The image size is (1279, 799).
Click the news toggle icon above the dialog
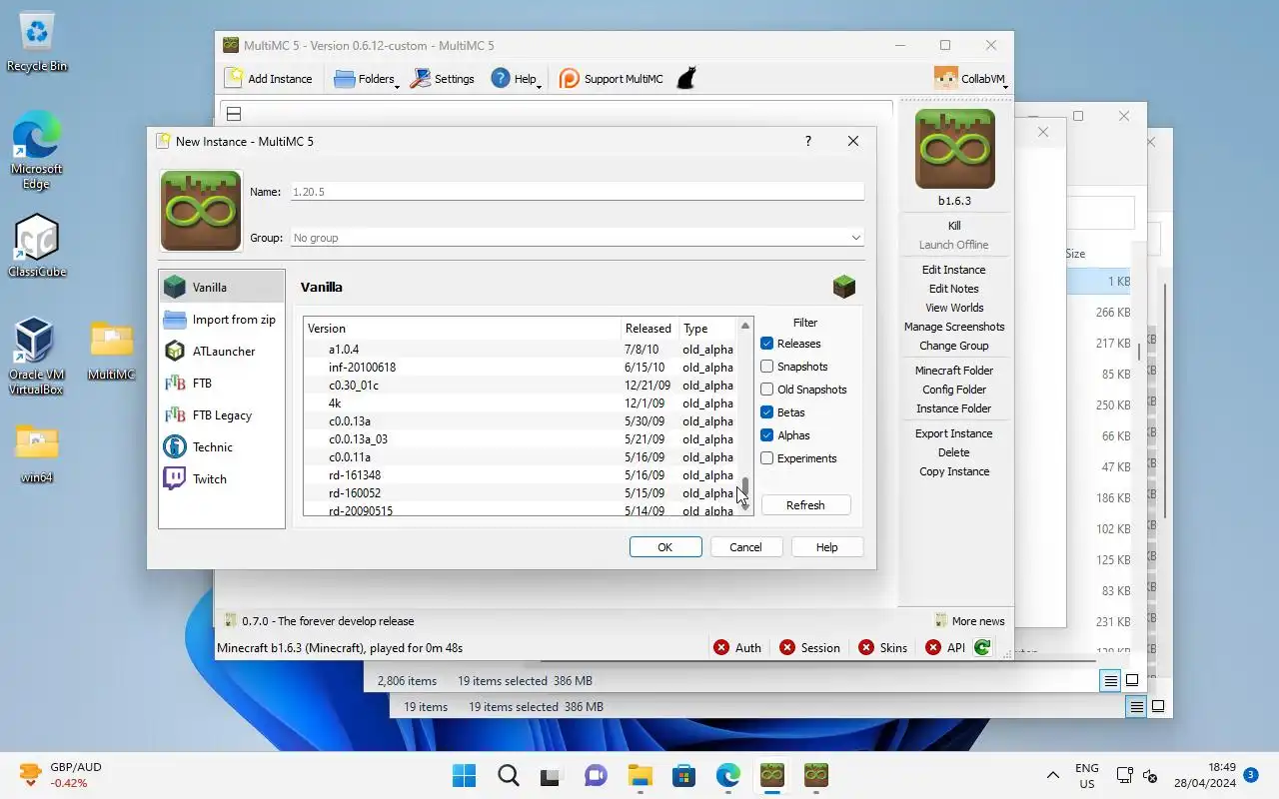[x=233, y=113]
